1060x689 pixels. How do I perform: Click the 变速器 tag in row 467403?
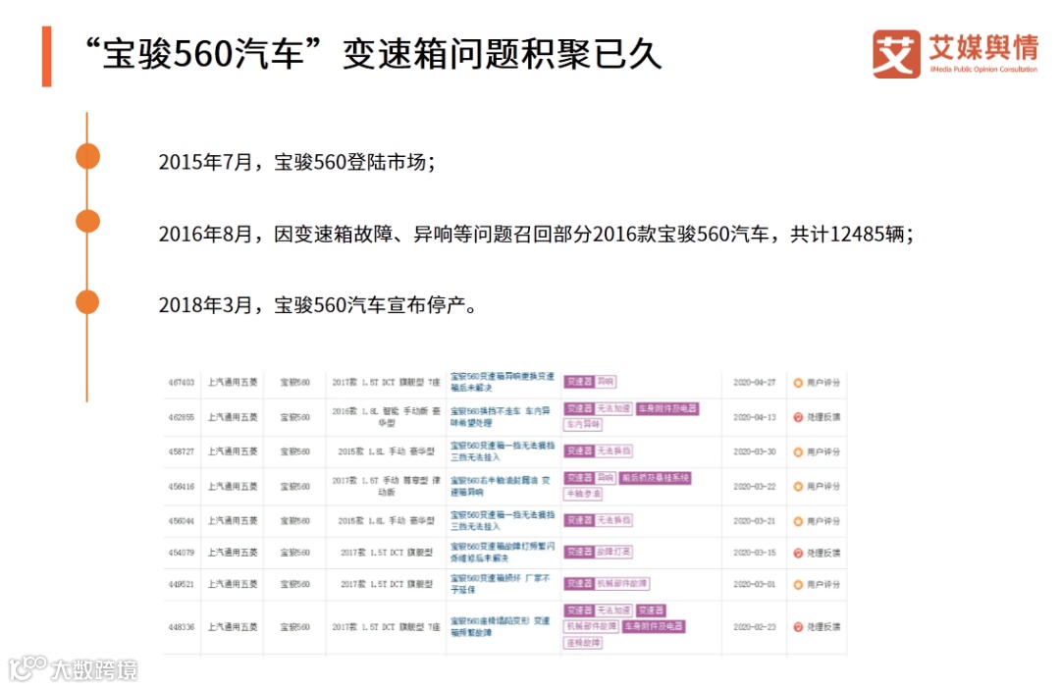tap(579, 382)
